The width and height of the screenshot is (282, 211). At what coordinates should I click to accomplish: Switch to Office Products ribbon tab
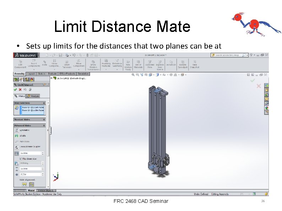pos(67,74)
